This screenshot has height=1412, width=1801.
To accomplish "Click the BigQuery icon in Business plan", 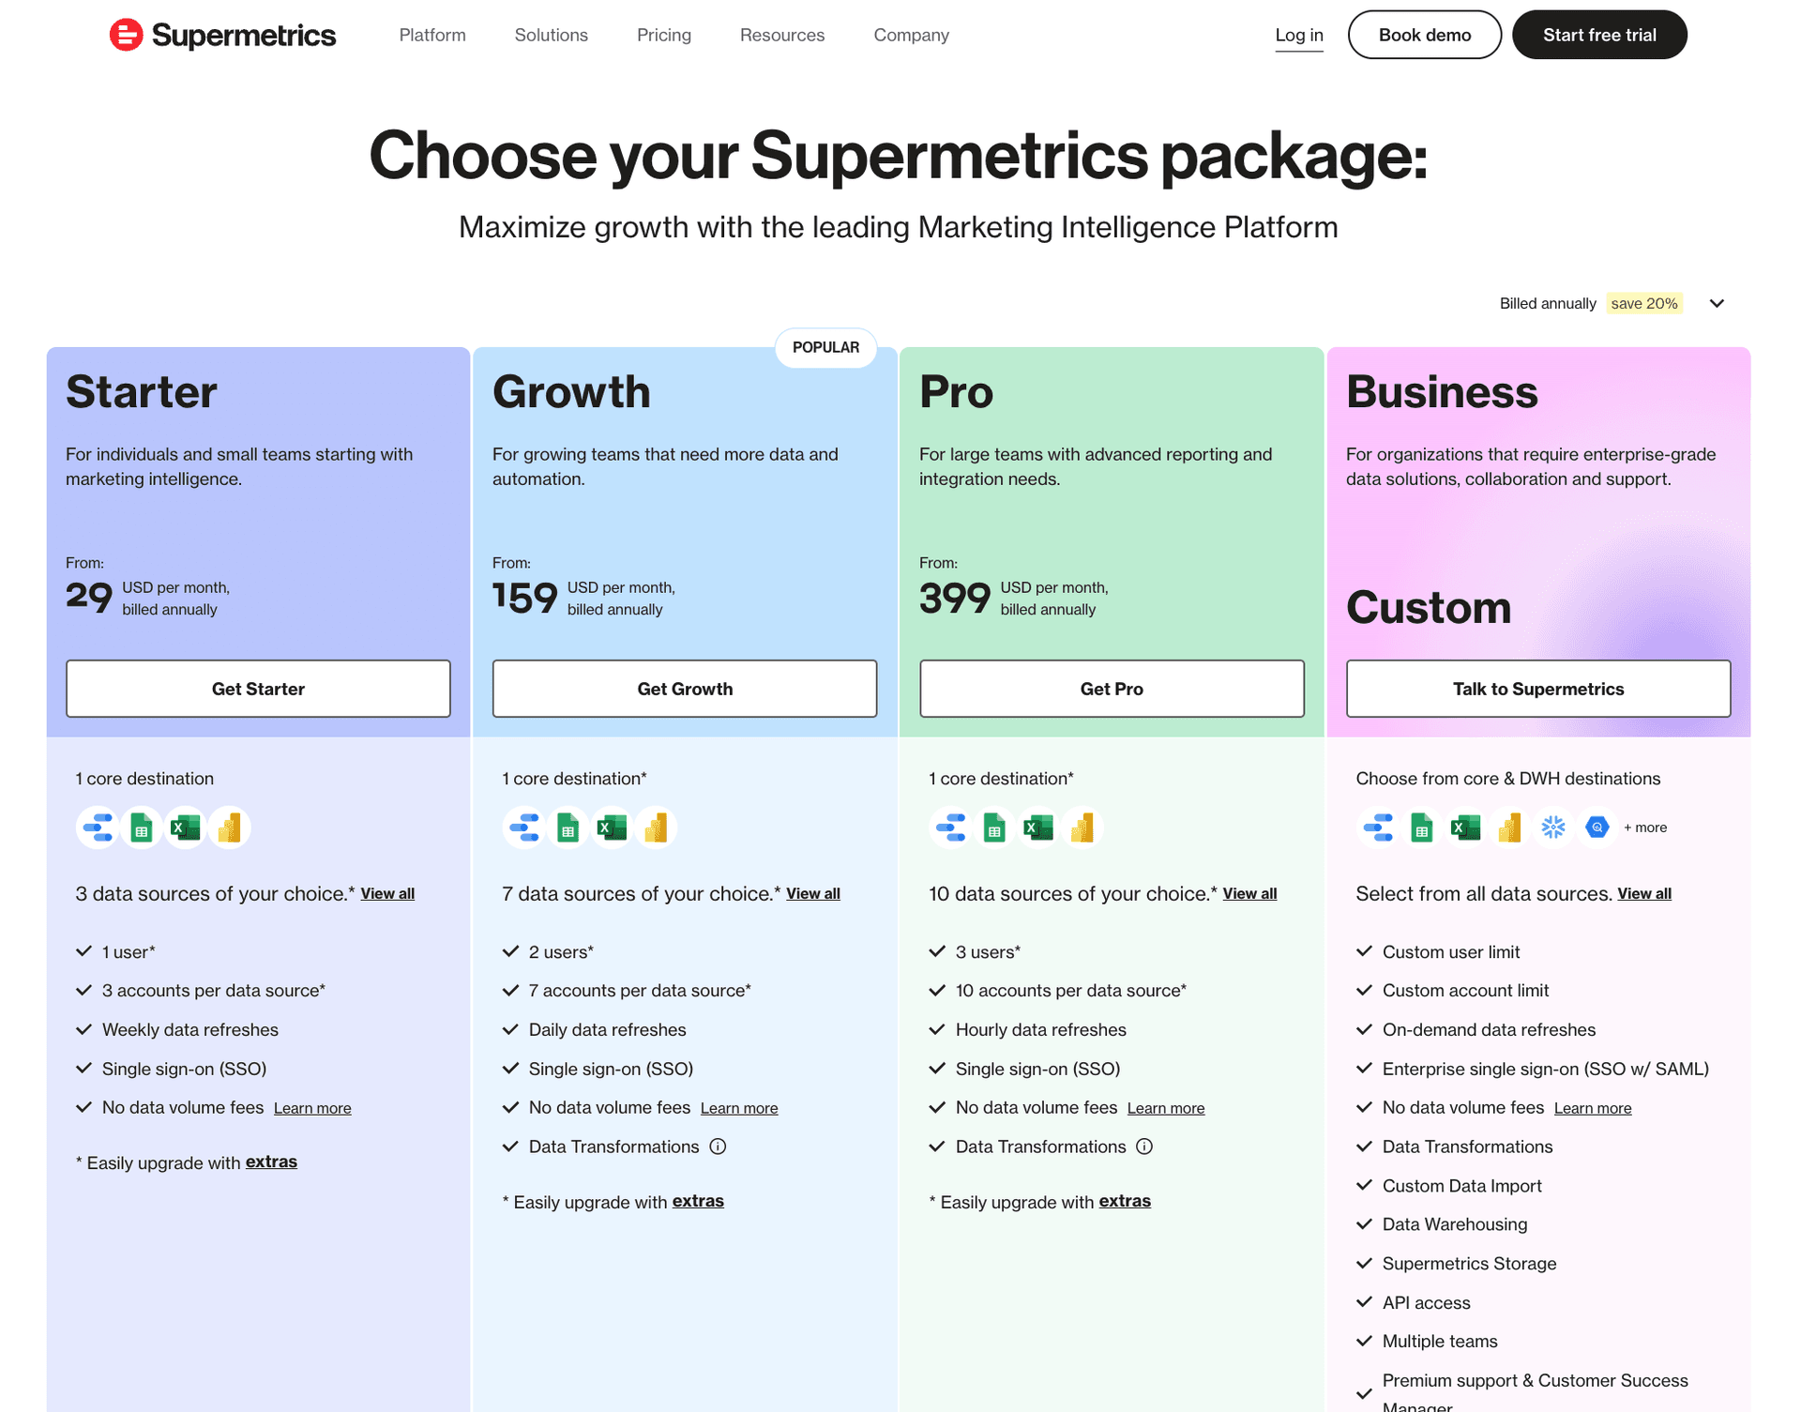I will 1597,827.
